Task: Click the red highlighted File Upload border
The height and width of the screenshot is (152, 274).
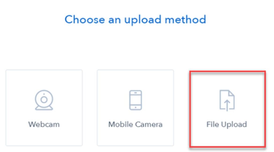Action: [227, 72]
